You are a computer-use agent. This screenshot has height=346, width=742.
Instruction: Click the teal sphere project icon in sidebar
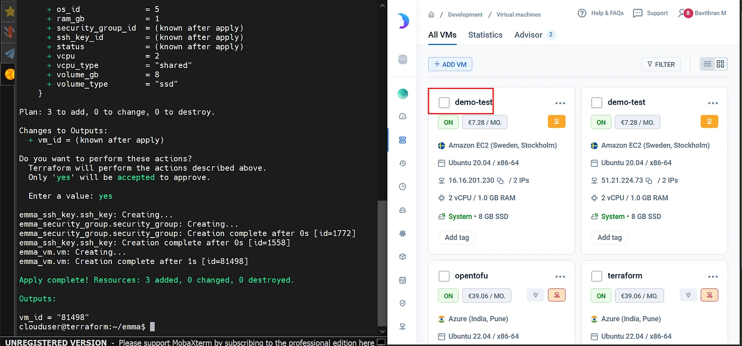click(x=403, y=94)
